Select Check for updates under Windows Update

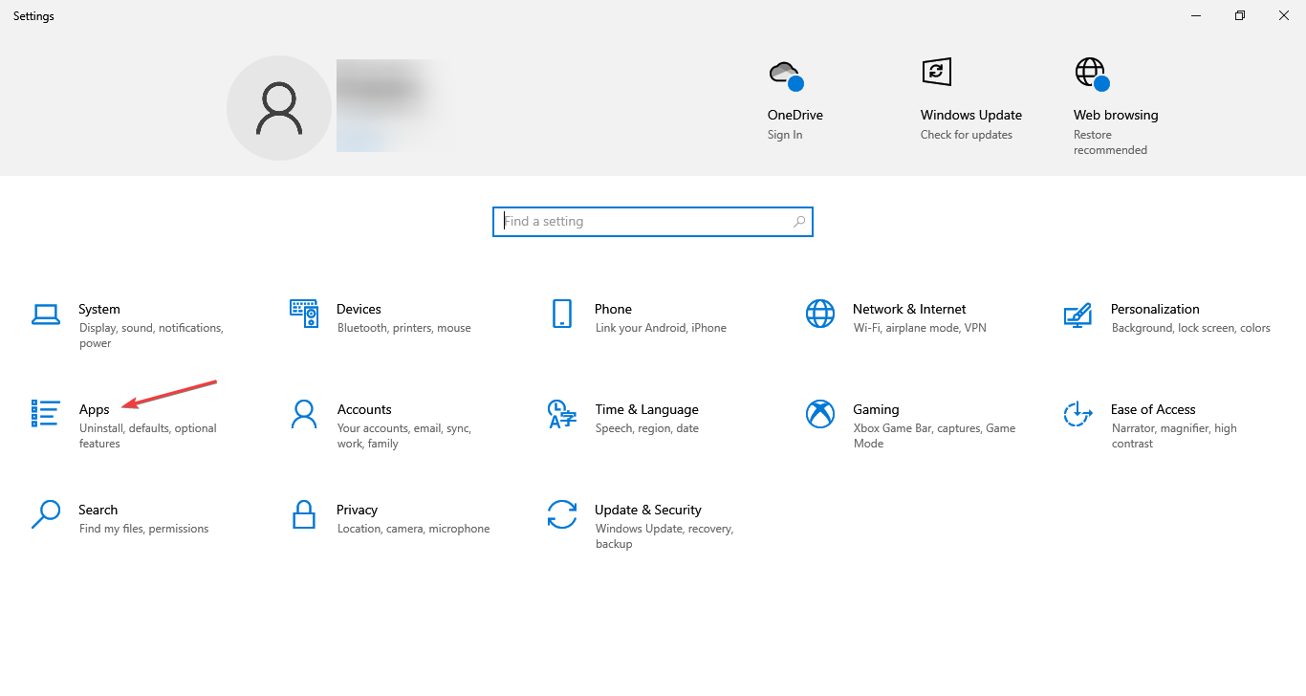click(x=967, y=135)
